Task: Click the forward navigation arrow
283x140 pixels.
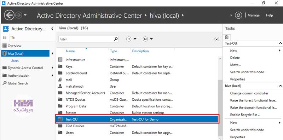Action: (x=18, y=15)
